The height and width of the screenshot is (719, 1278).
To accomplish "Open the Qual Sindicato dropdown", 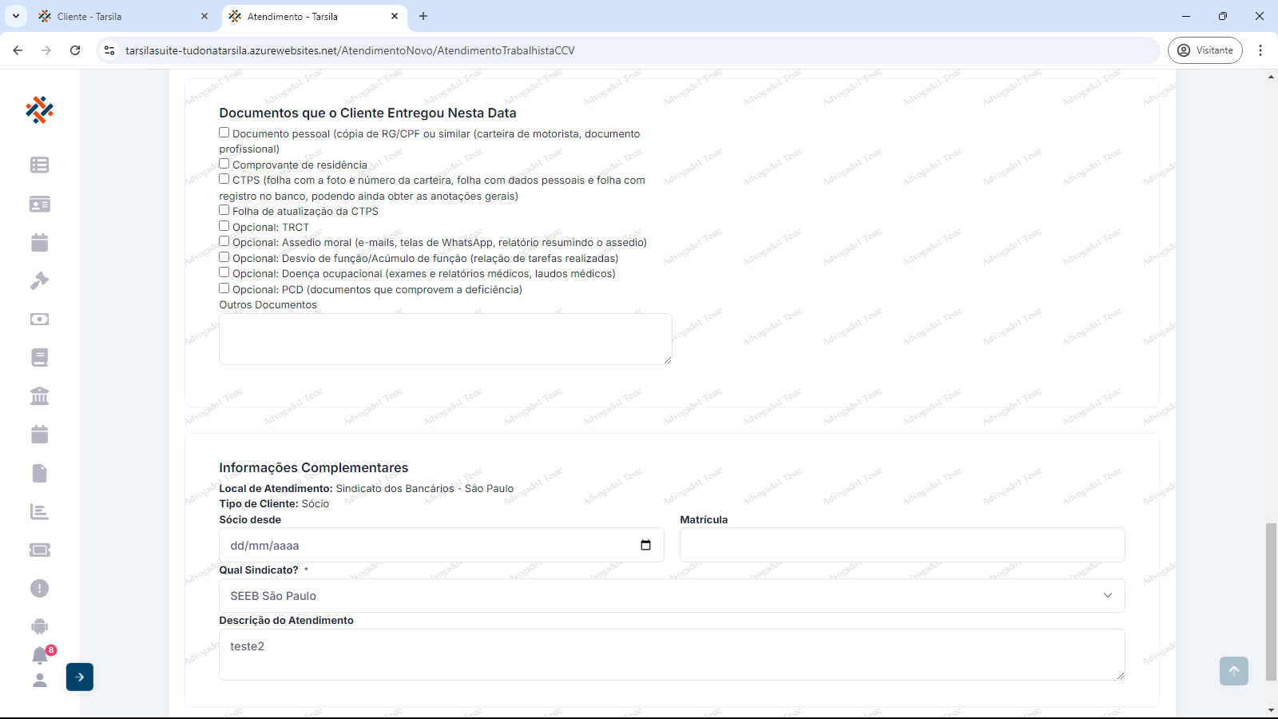I will 671,596.
